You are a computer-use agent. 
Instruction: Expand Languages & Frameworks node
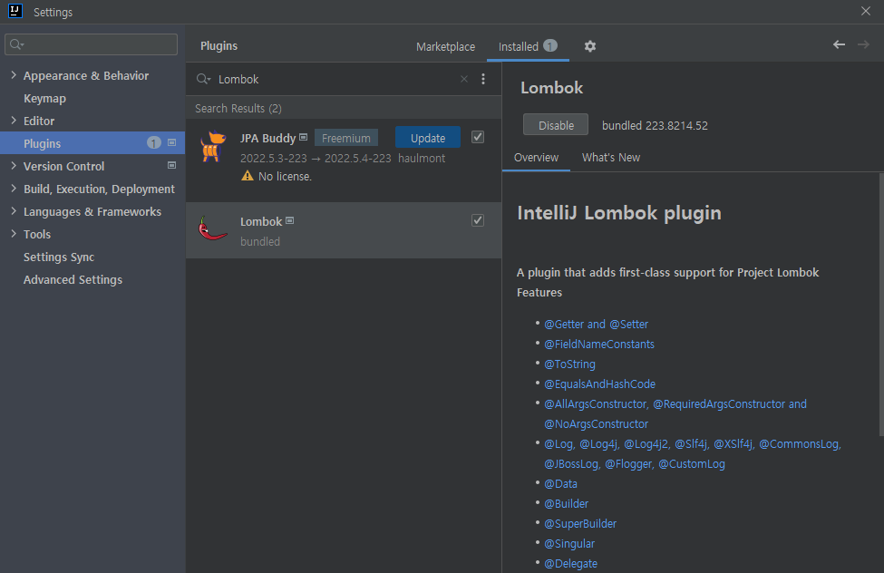pos(14,211)
